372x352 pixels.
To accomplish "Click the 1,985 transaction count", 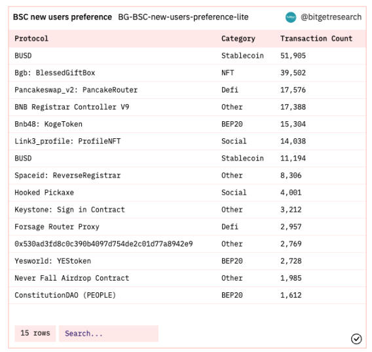I will (291, 278).
